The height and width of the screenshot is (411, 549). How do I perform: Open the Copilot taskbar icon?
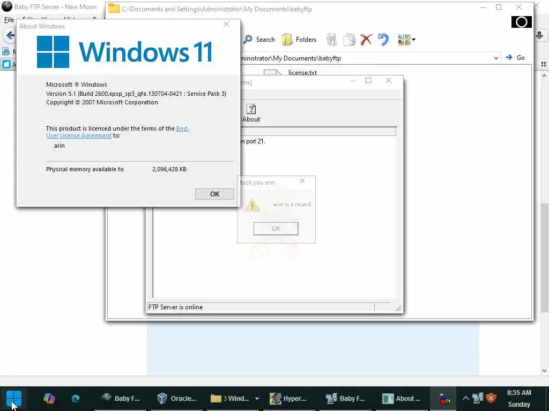(x=49, y=398)
